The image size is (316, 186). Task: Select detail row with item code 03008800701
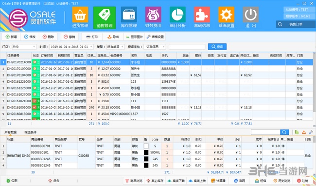pos(157,146)
